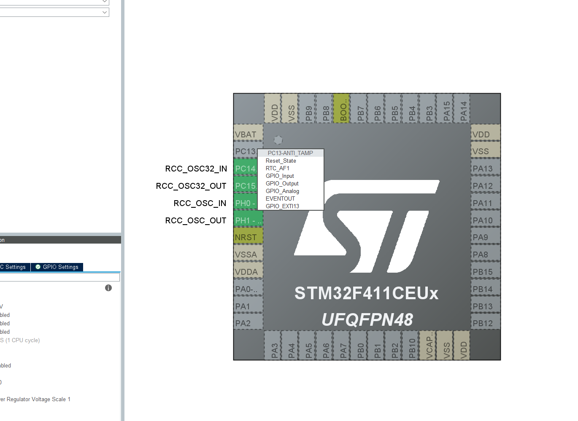Set PC13 to GPIO_Input
The width and height of the screenshot is (578, 421).
tap(290, 176)
